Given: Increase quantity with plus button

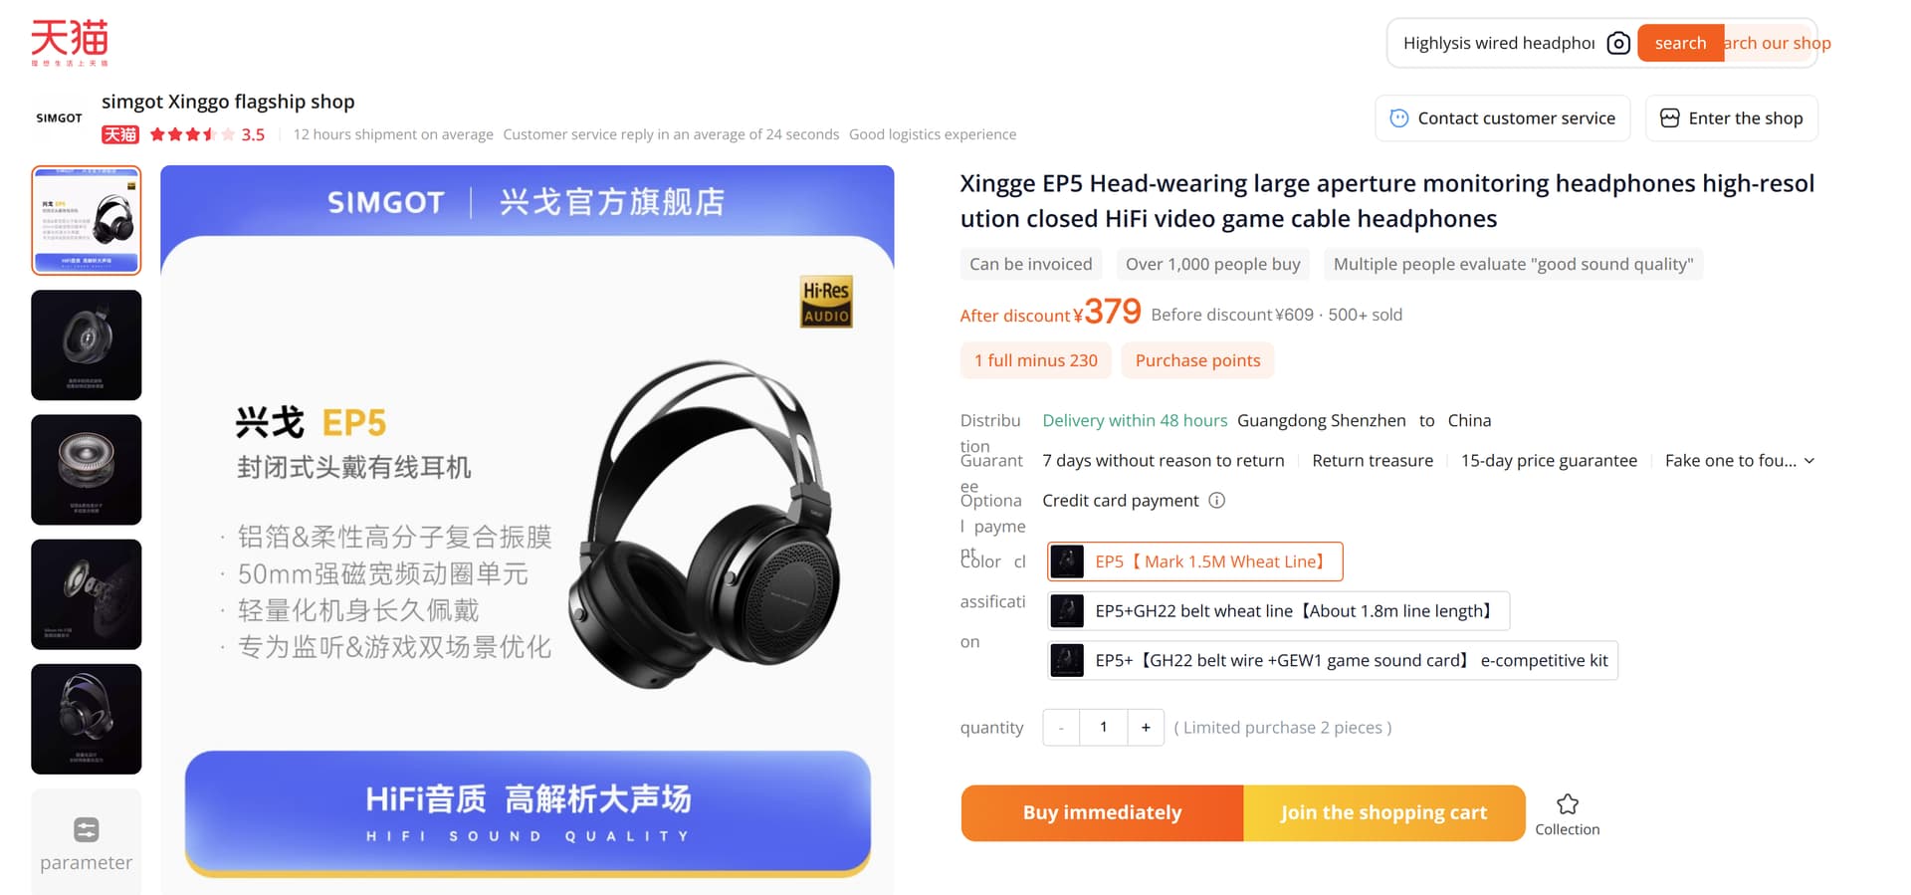Looking at the screenshot, I should tap(1146, 728).
